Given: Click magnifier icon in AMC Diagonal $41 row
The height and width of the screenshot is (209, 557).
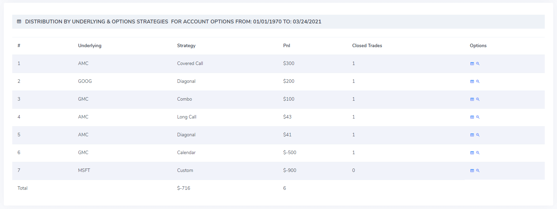Looking at the screenshot, I should [478, 135].
